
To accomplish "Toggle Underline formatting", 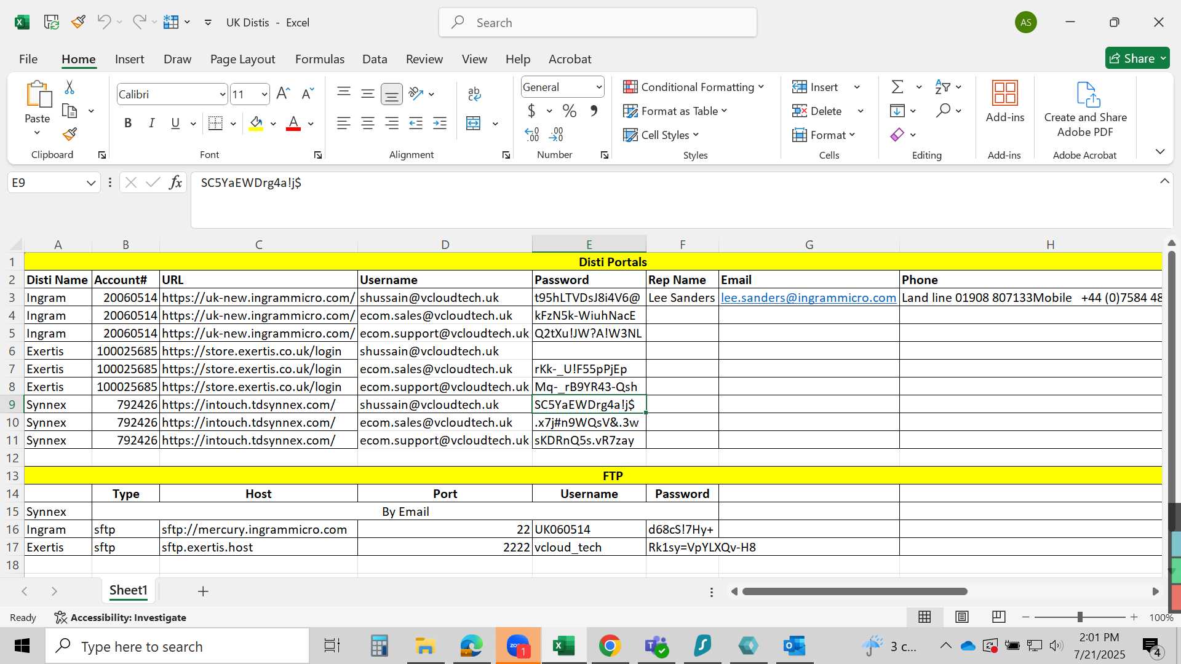I will click(x=175, y=123).
